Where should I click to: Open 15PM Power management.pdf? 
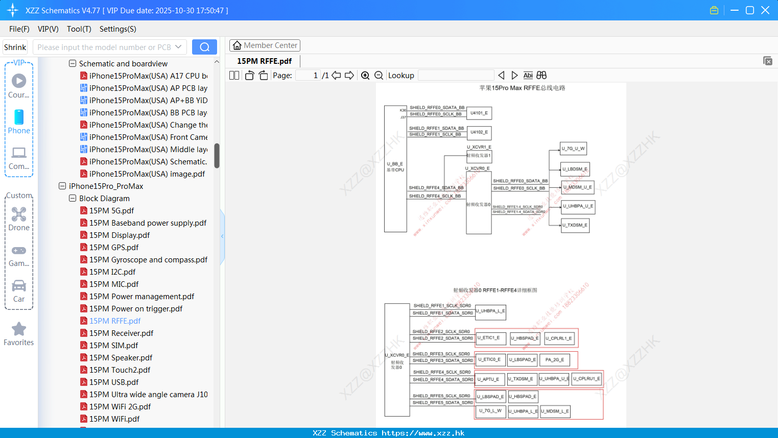click(x=137, y=297)
